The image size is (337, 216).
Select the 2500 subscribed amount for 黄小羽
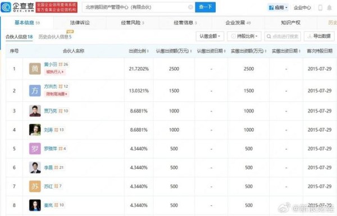pyautogui.click(x=174, y=69)
